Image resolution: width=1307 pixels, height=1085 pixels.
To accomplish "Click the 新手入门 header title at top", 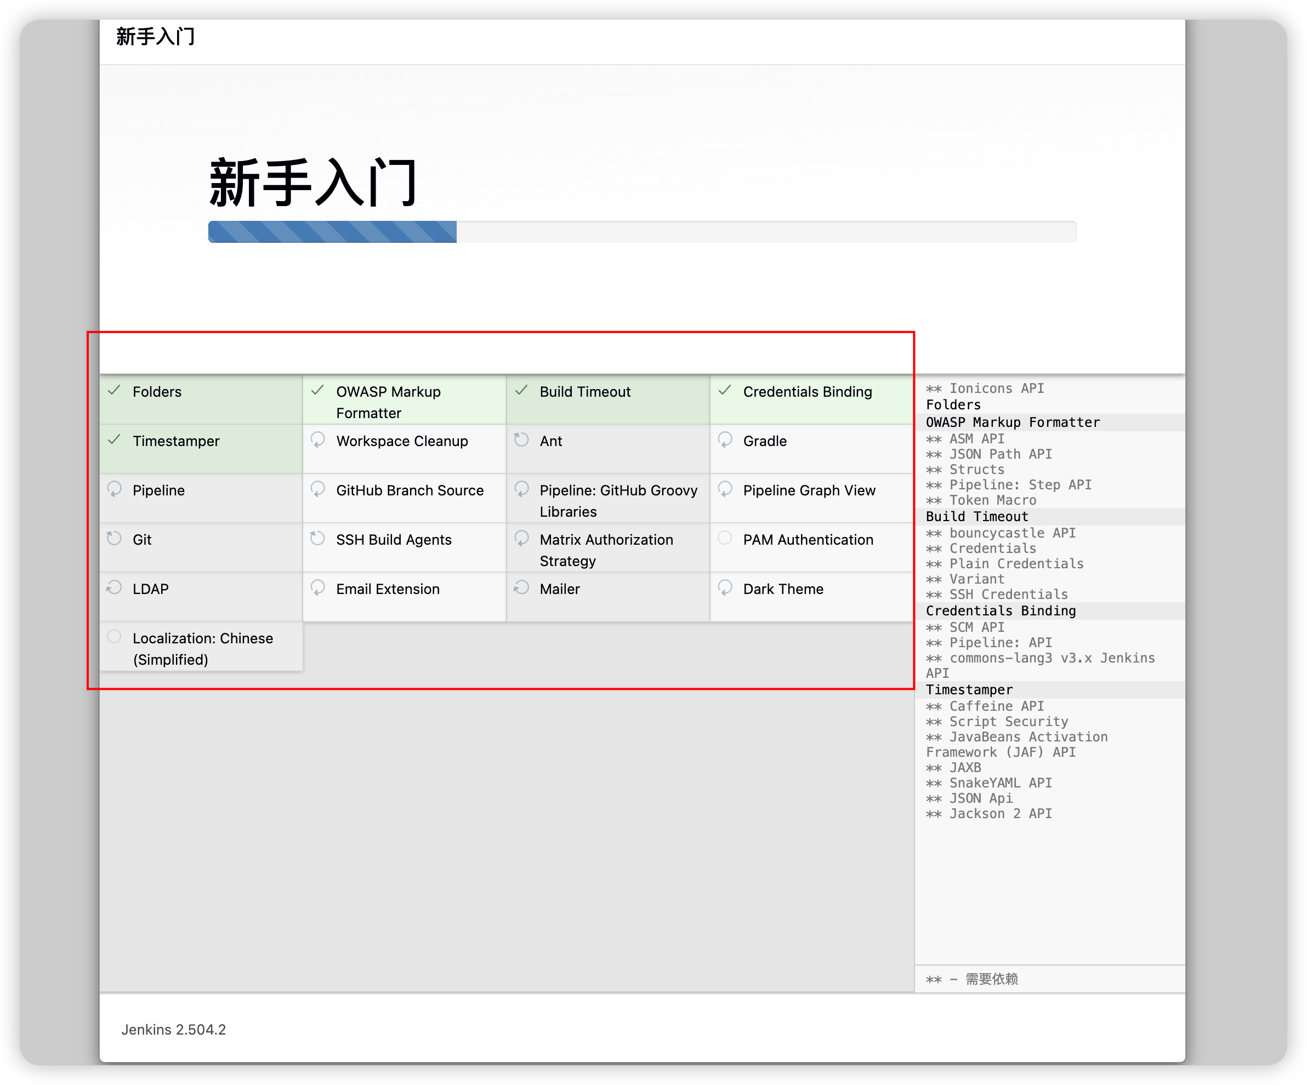I will point(156,37).
